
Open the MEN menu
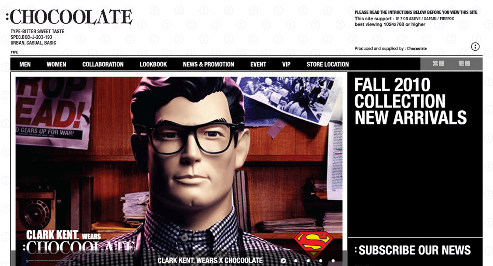pyautogui.click(x=25, y=64)
